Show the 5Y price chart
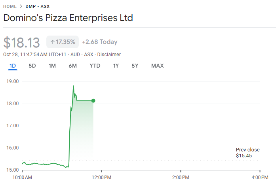 coord(135,66)
